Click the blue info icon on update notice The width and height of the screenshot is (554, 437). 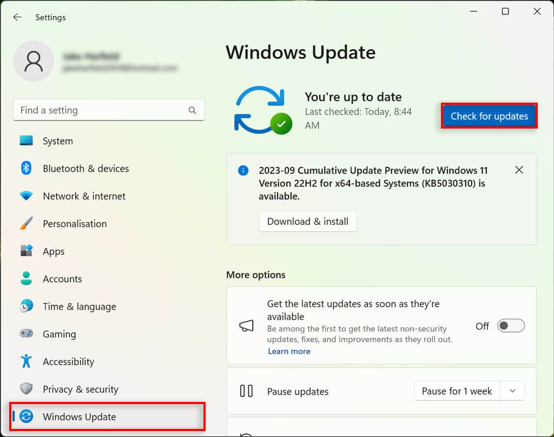pyautogui.click(x=243, y=171)
